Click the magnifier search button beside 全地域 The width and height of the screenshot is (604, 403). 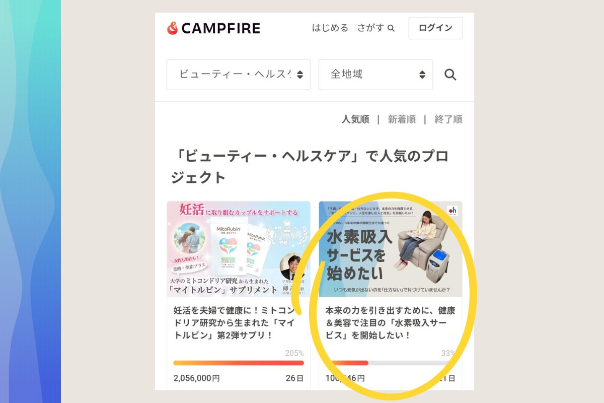450,75
